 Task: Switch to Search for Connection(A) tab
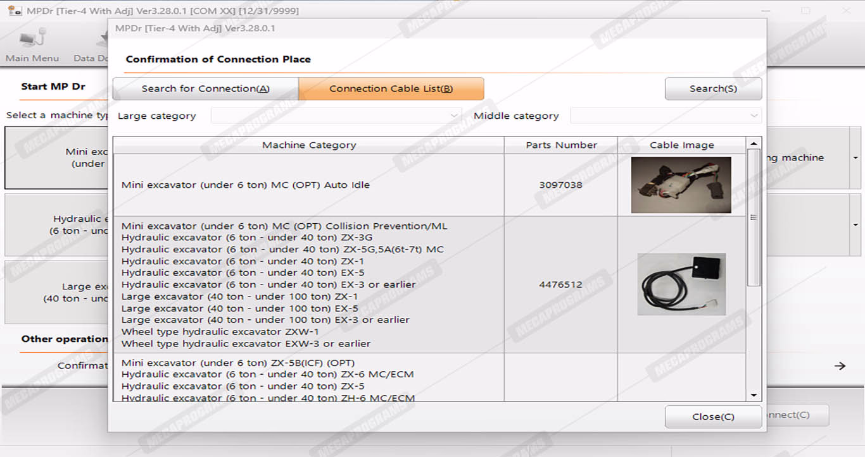pos(206,88)
